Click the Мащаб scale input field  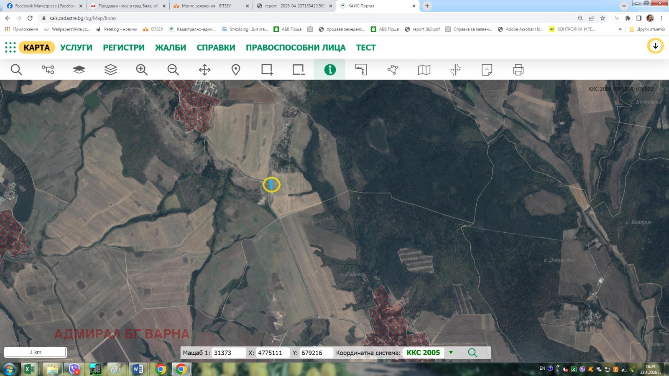(228, 353)
